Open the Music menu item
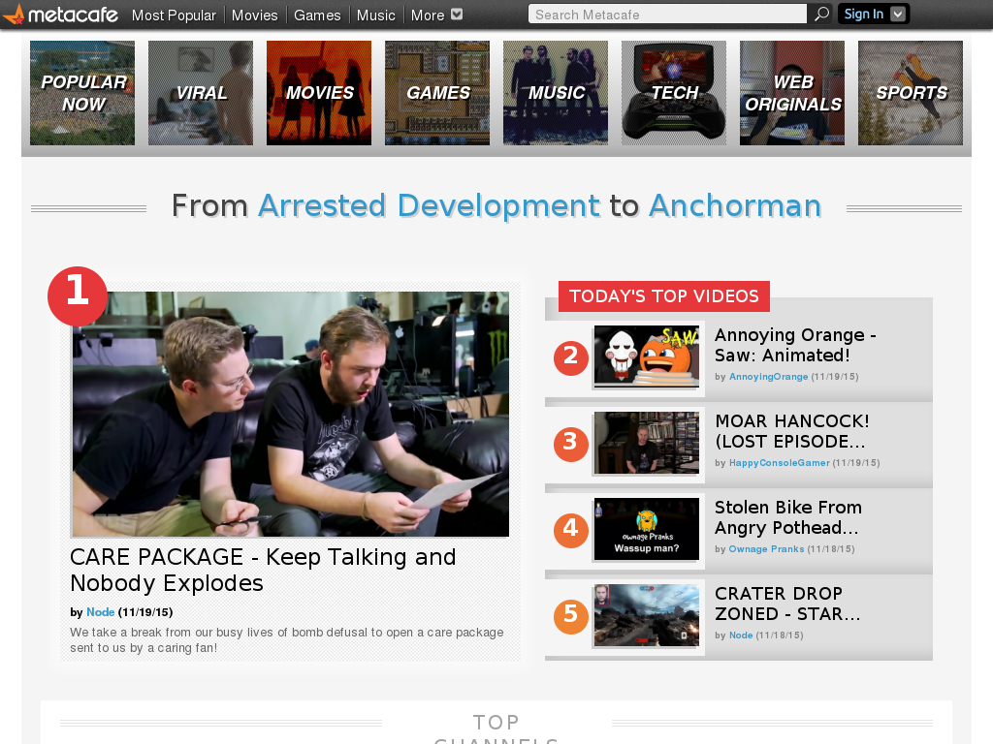This screenshot has height=744, width=993. tap(375, 15)
